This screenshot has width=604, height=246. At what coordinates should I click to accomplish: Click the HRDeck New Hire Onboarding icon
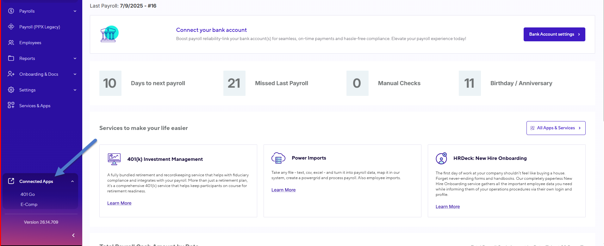click(x=441, y=158)
